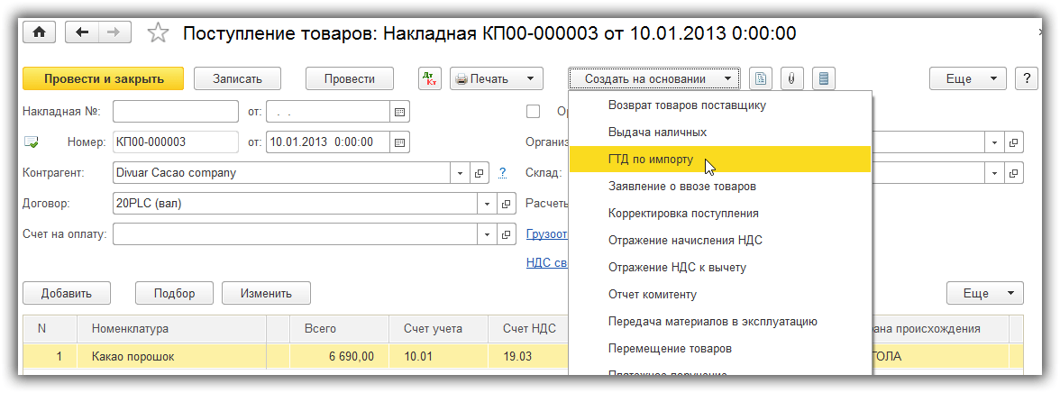Open attached files paperclip icon
1060x393 pixels.
[x=790, y=78]
